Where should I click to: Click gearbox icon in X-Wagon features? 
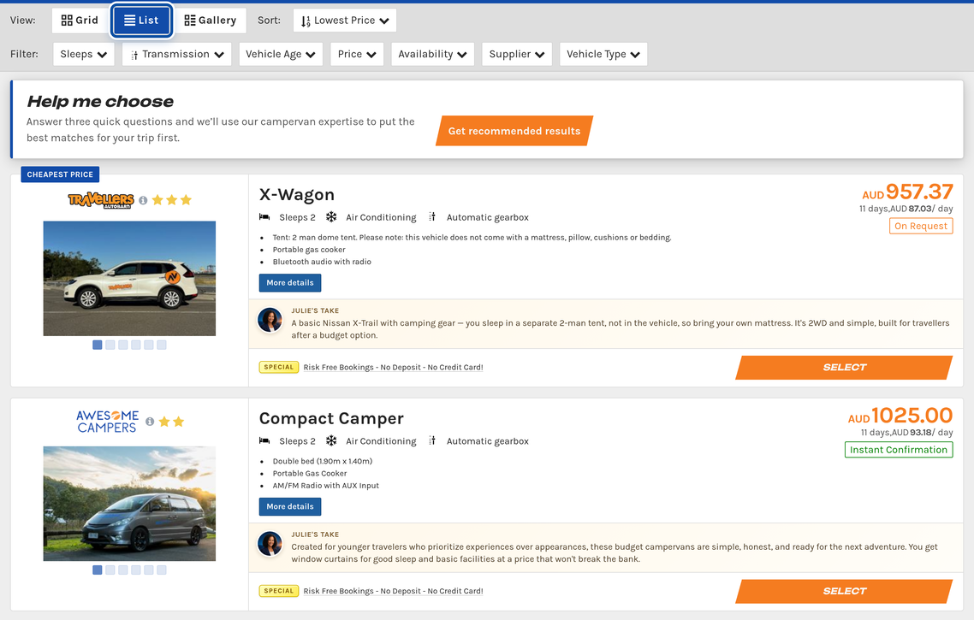tap(432, 217)
